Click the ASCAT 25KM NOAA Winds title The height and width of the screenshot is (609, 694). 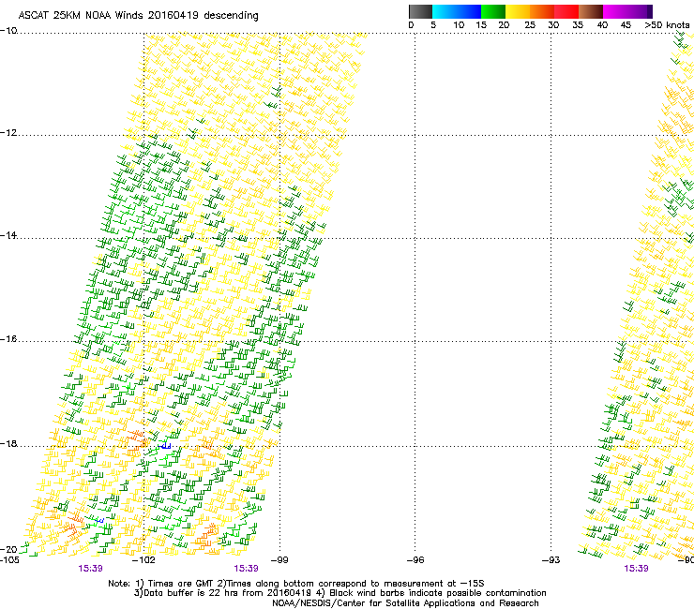coord(138,16)
